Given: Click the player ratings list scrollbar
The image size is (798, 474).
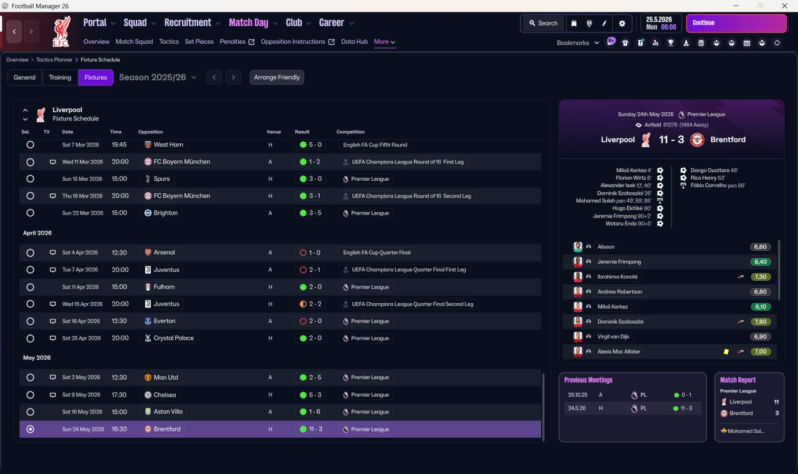Looking at the screenshot, I should (779, 269).
